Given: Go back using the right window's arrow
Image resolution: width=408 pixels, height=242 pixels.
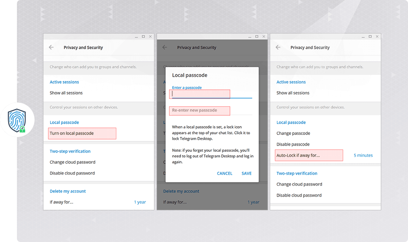Looking at the screenshot, I should click(x=278, y=47).
